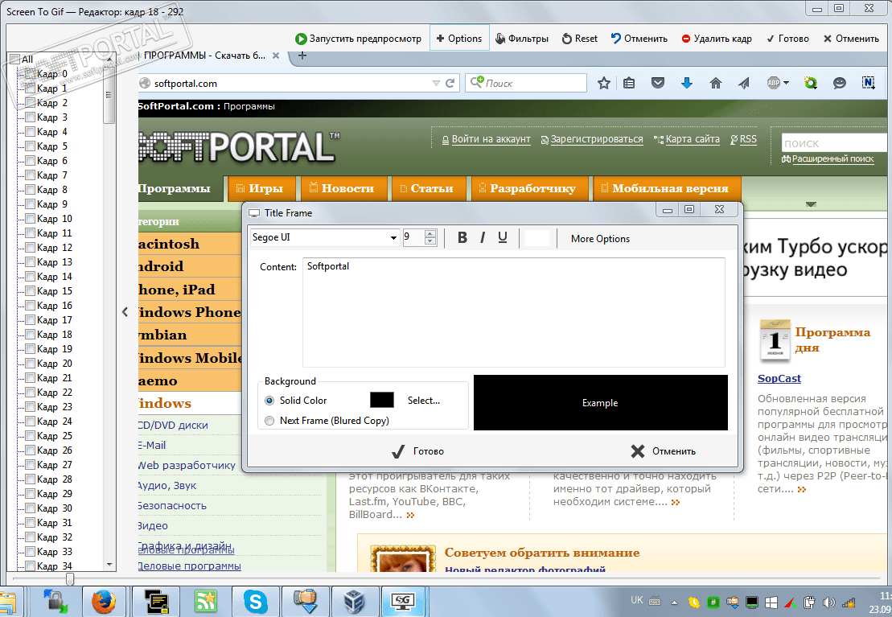Check the All frames checkbox
This screenshot has height=617, width=892.
tap(15, 60)
